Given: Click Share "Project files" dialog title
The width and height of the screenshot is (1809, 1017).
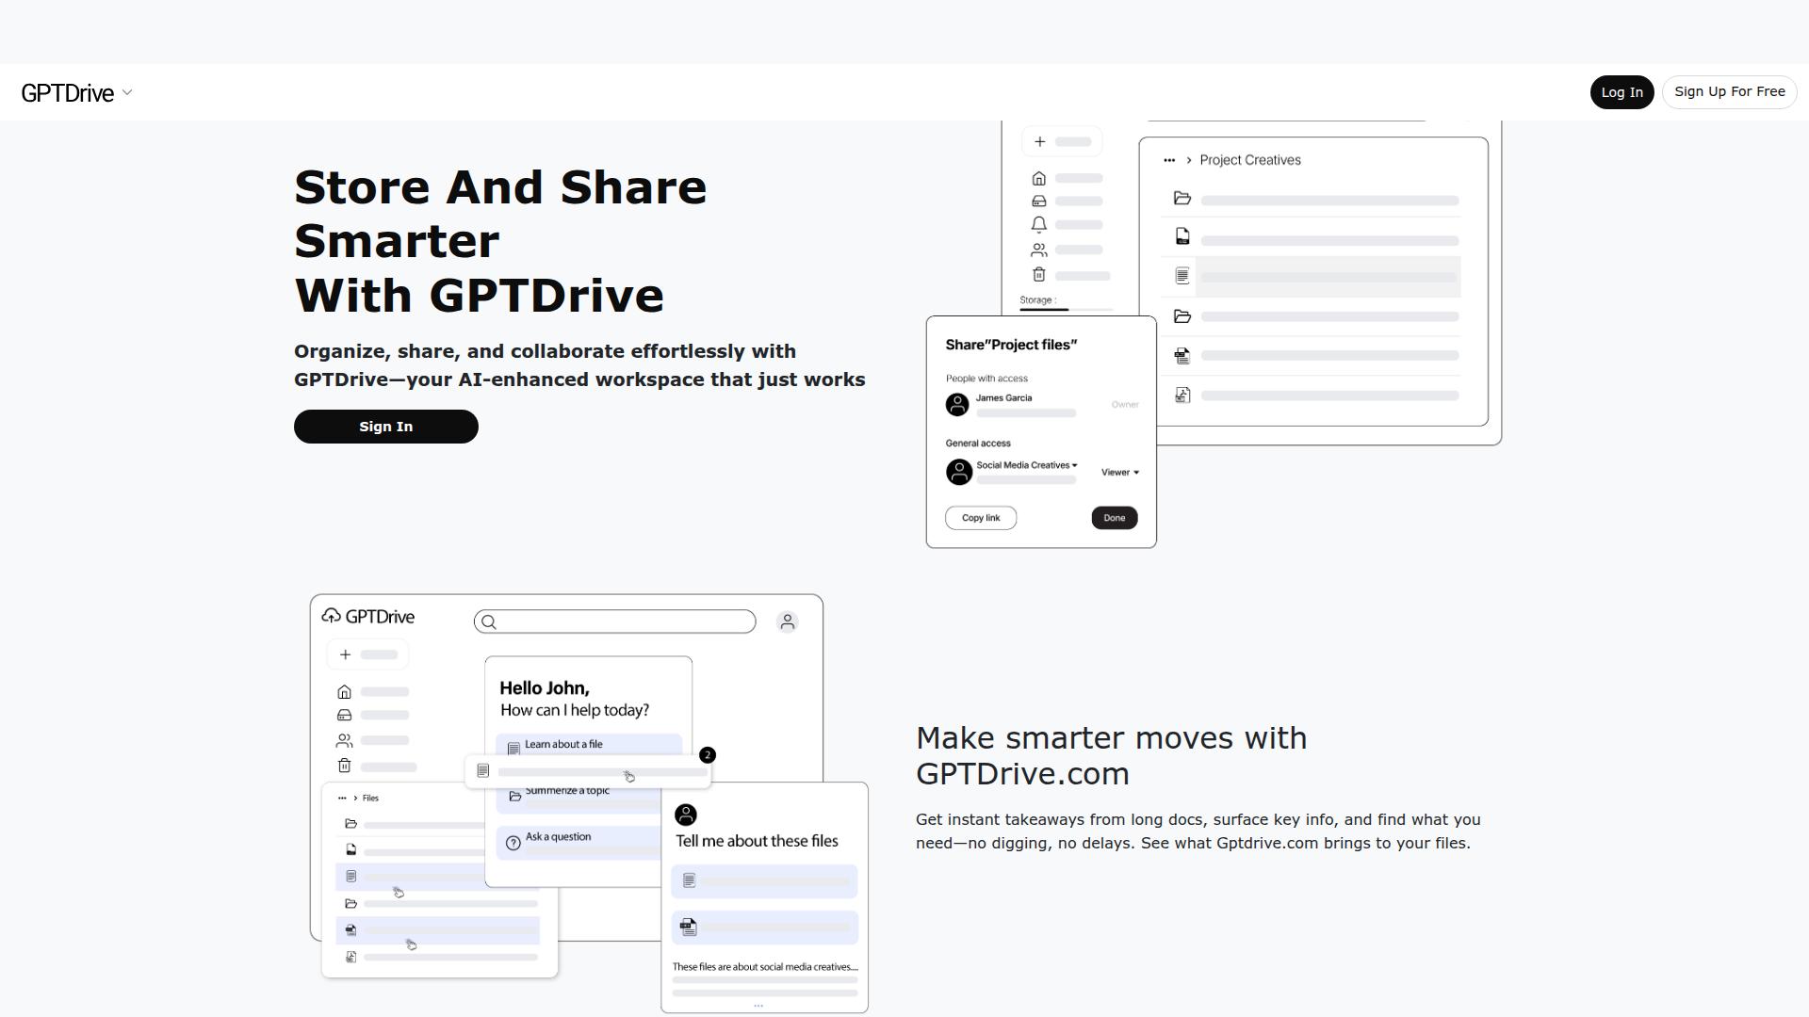Looking at the screenshot, I should [x=1011, y=345].
